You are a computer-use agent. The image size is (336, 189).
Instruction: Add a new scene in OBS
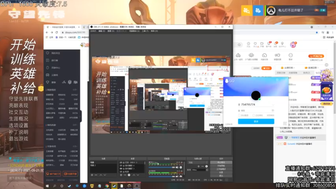coord(92,175)
